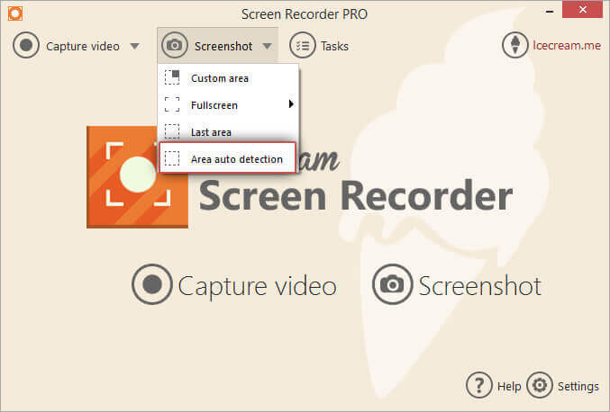Expand the Capture video dropdown arrow
Screen dimensions: 610x412
pyautogui.click(x=135, y=46)
